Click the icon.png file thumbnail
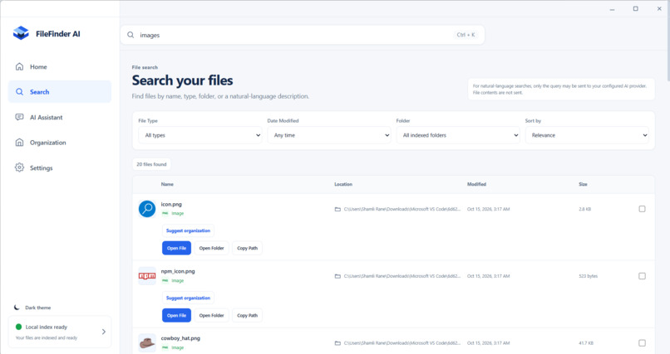The height and width of the screenshot is (354, 670). (x=147, y=209)
